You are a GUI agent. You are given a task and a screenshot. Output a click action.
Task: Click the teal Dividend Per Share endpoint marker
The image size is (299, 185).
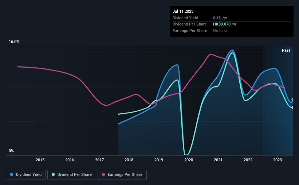(x=293, y=107)
